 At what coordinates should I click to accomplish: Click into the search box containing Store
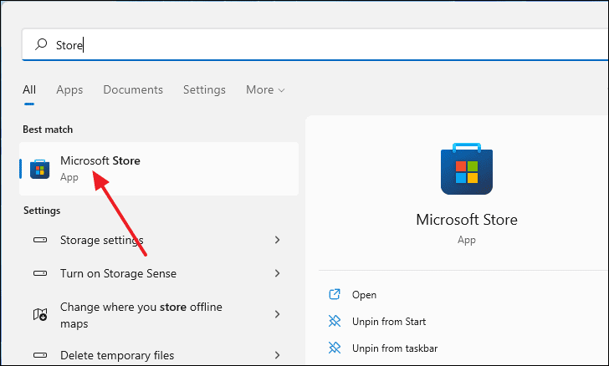[x=315, y=44]
